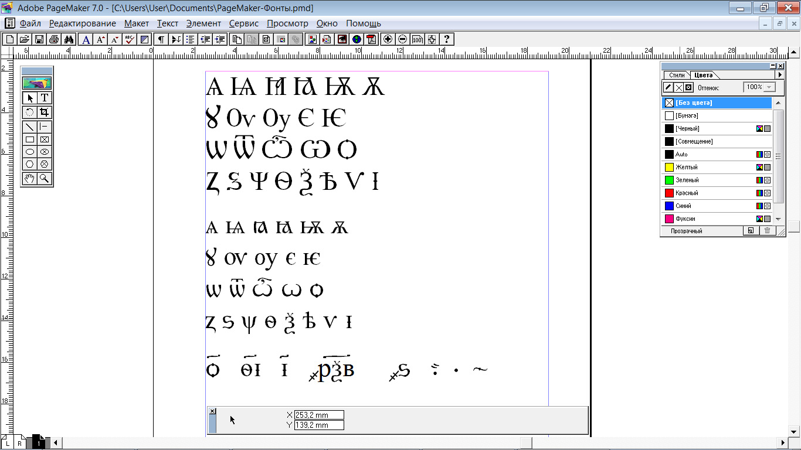Select the [Без цвета] swatch
801x450 pixels.
pos(717,103)
